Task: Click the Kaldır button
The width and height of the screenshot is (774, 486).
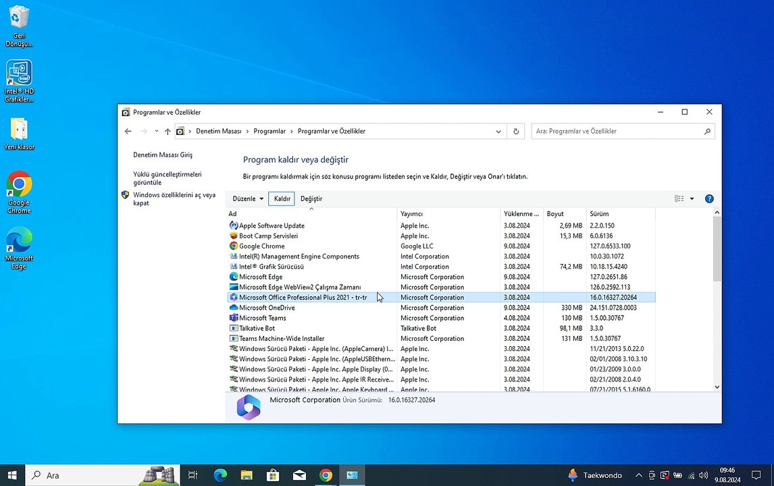Action: click(x=282, y=199)
